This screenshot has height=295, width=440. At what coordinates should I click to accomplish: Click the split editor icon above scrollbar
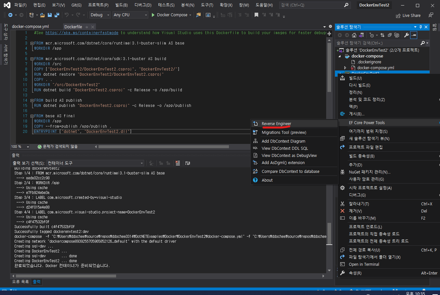(x=329, y=34)
